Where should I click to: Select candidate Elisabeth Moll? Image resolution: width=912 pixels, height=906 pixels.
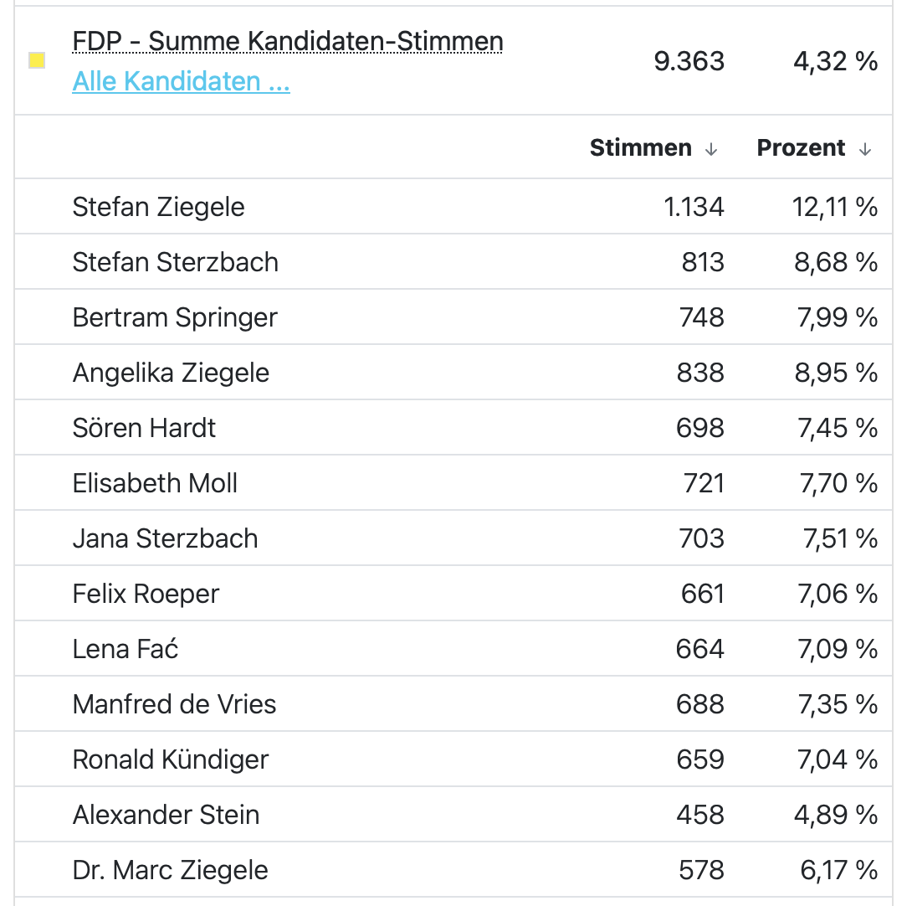(155, 483)
